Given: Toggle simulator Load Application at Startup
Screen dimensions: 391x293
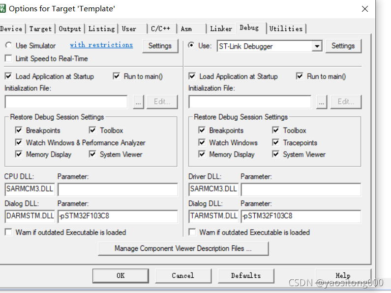Looking at the screenshot, I should (8, 76).
